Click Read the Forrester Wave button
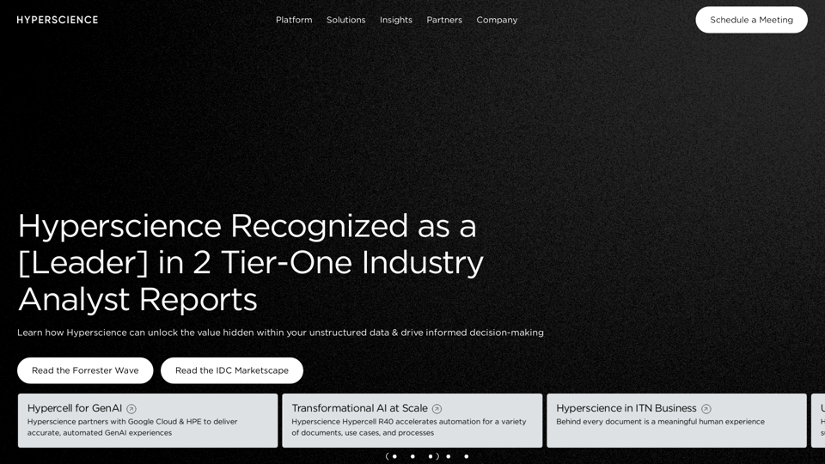The height and width of the screenshot is (464, 825). tap(85, 370)
